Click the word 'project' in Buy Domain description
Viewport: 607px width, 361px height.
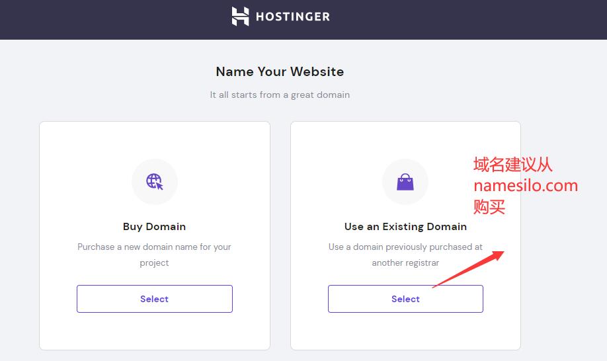point(154,263)
